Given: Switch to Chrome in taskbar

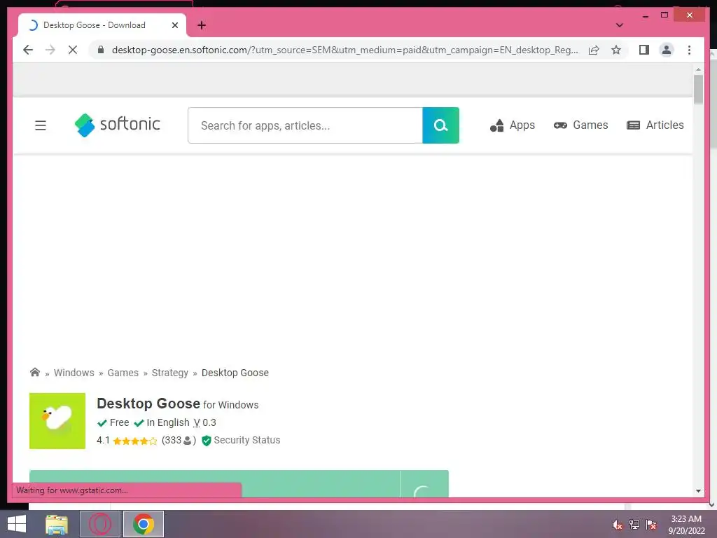Looking at the screenshot, I should coord(143,524).
